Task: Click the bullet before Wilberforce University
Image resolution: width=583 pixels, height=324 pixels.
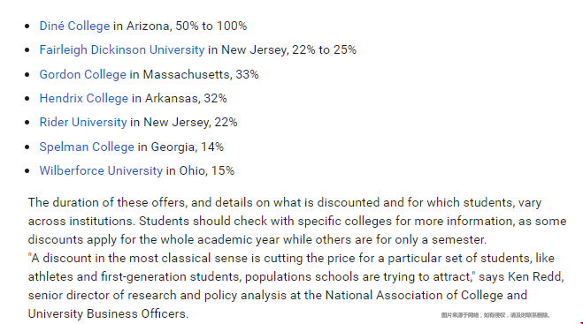Action: 27,171
